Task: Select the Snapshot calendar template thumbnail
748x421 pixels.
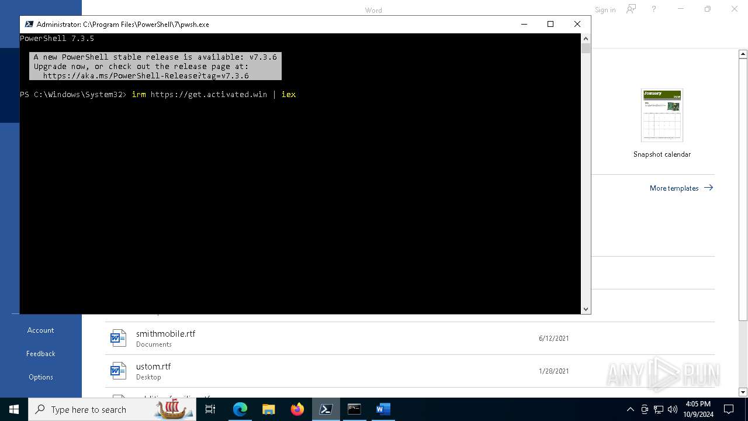Action: click(662, 115)
